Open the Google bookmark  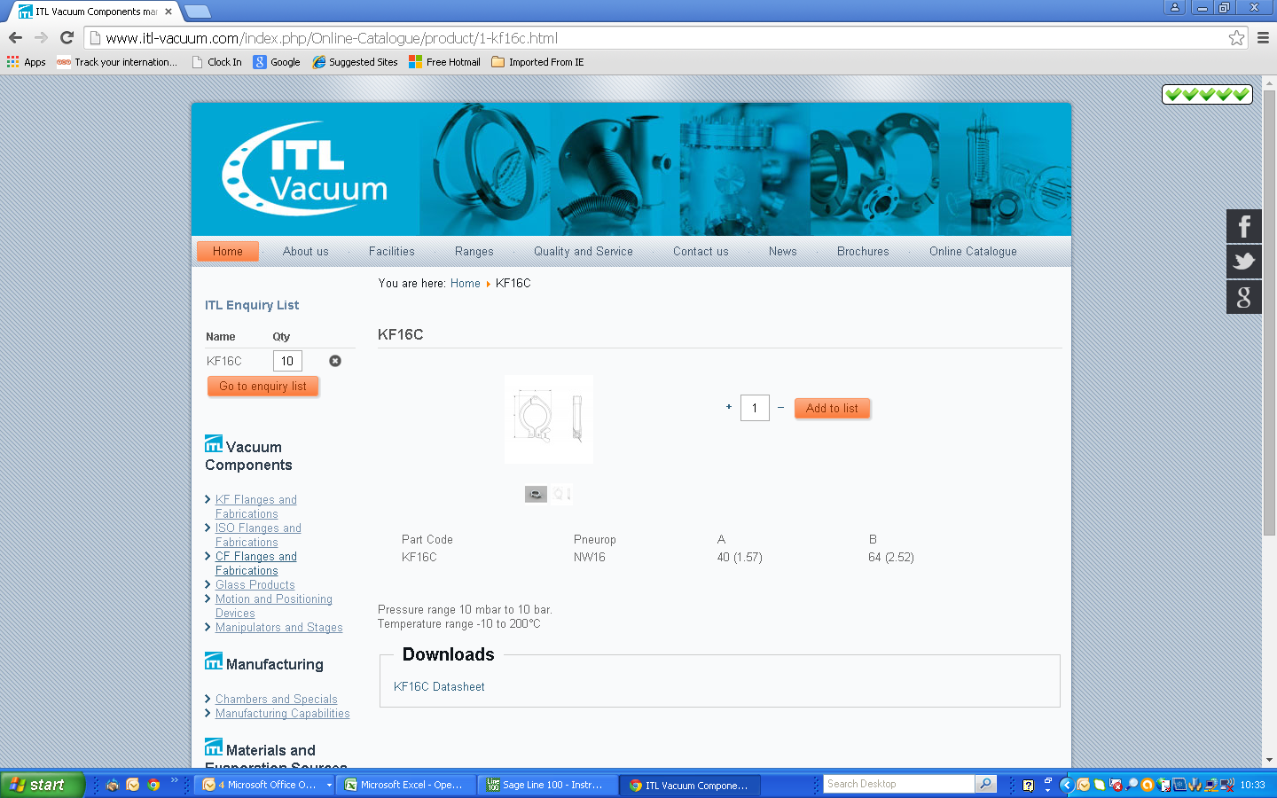point(277,62)
